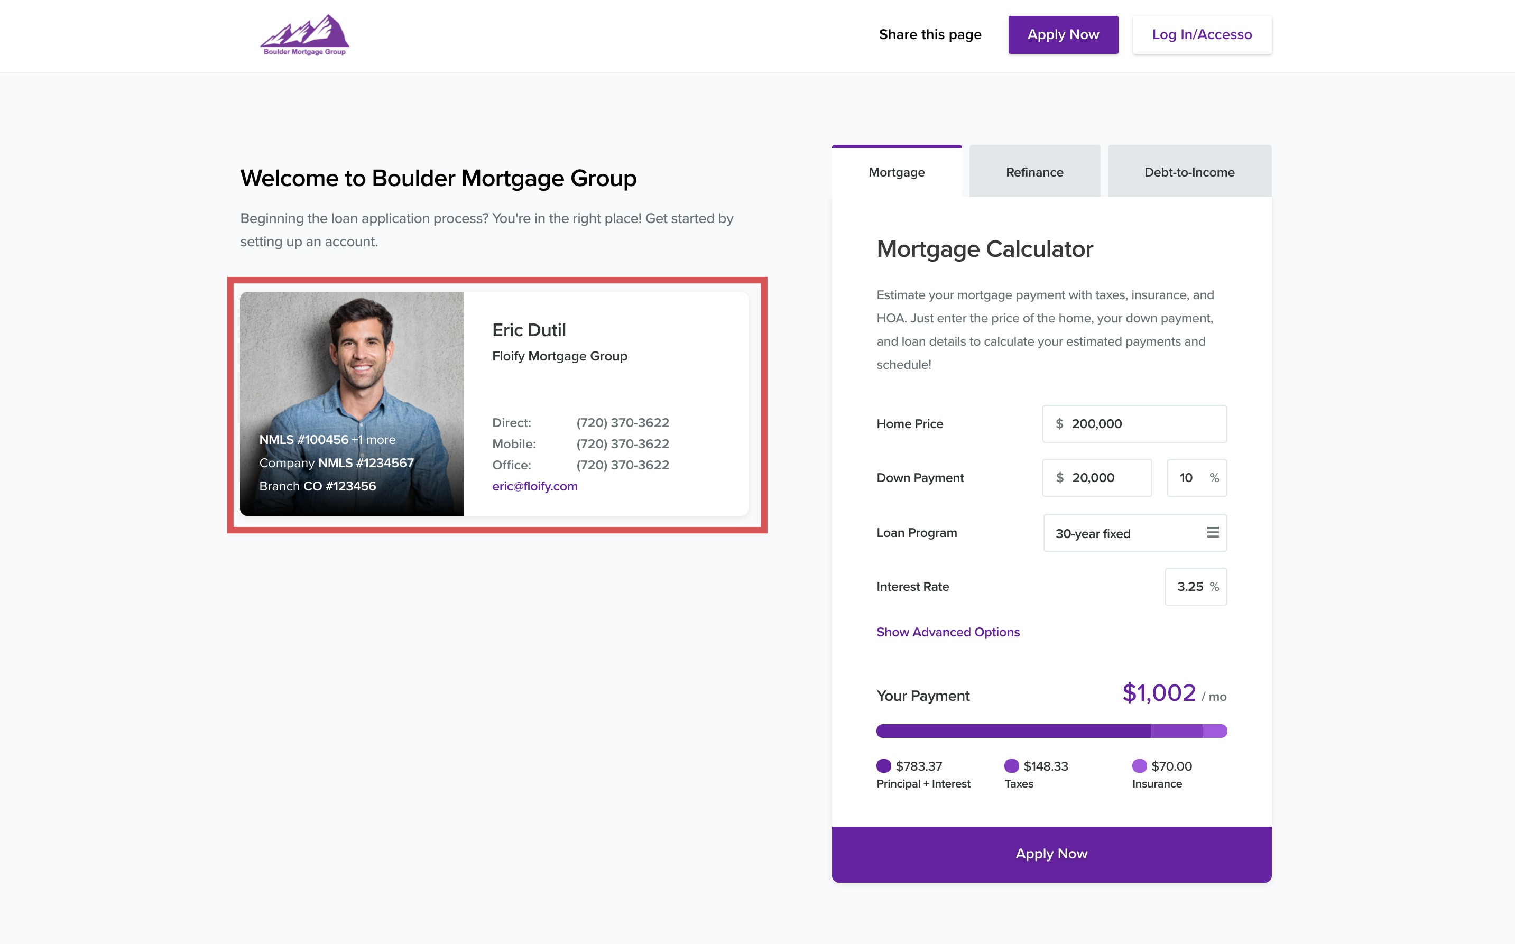
Task: Click the Interest Rate field
Action: tap(1191, 586)
